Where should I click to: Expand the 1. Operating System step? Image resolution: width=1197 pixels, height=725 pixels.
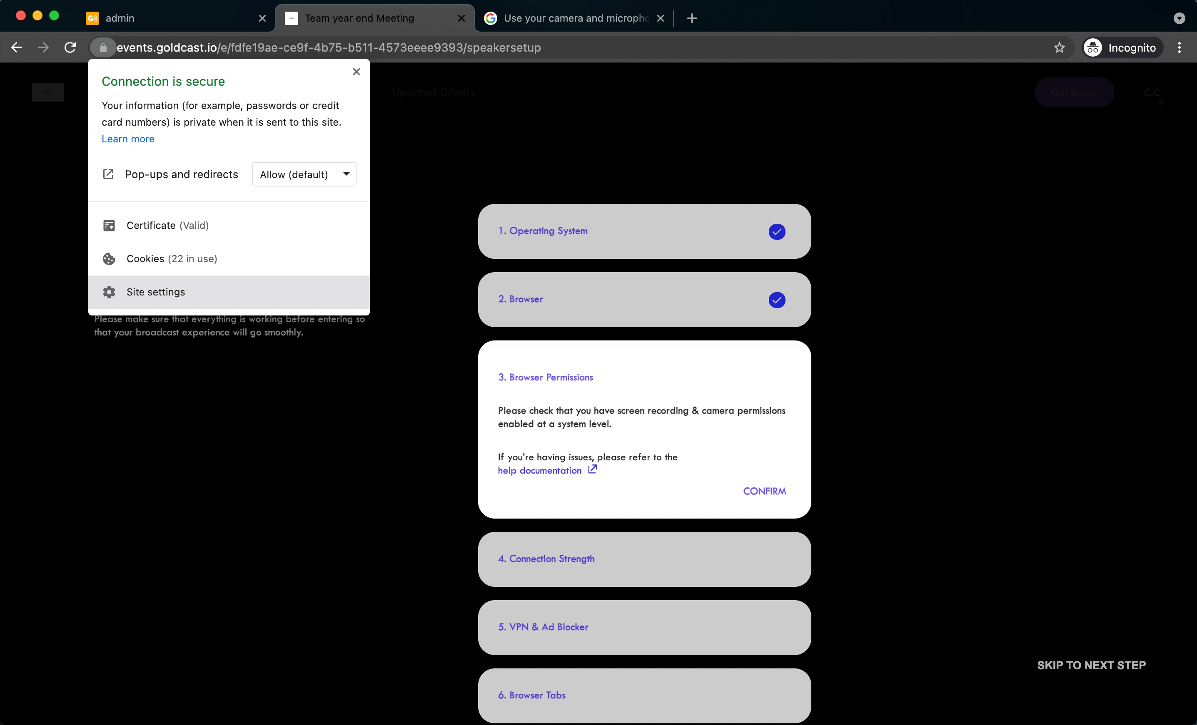[644, 231]
